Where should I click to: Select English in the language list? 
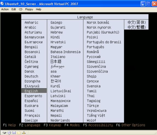click(34, 91)
